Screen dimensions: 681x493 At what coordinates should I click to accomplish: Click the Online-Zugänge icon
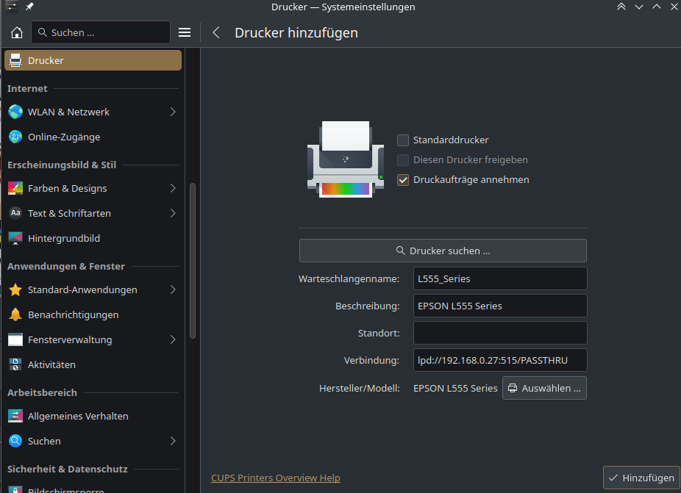coord(15,137)
